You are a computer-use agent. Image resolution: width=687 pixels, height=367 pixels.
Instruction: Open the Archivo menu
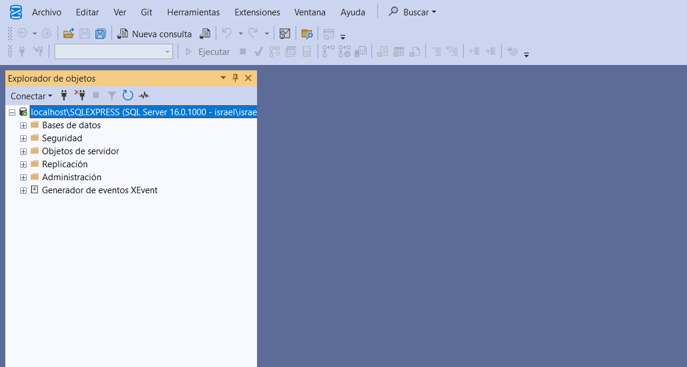click(46, 12)
